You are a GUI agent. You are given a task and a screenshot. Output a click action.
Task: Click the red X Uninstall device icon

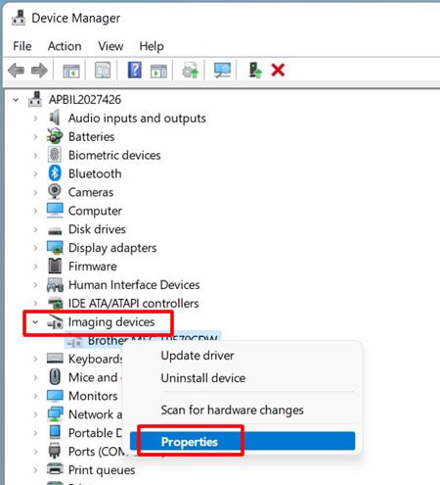[278, 70]
